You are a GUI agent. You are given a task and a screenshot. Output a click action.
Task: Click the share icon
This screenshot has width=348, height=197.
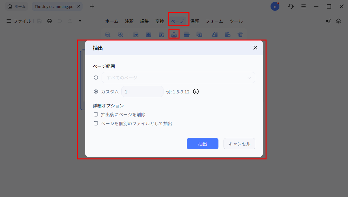[328, 21]
